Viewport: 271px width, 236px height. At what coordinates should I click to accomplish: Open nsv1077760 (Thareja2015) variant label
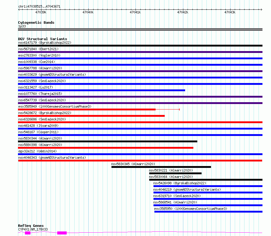click(40, 94)
